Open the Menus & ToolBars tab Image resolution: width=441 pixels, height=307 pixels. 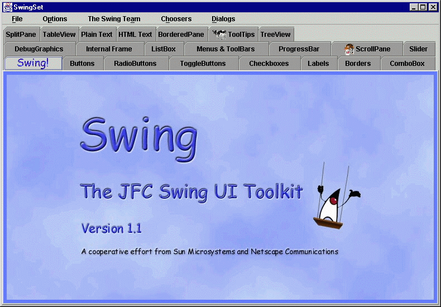226,49
